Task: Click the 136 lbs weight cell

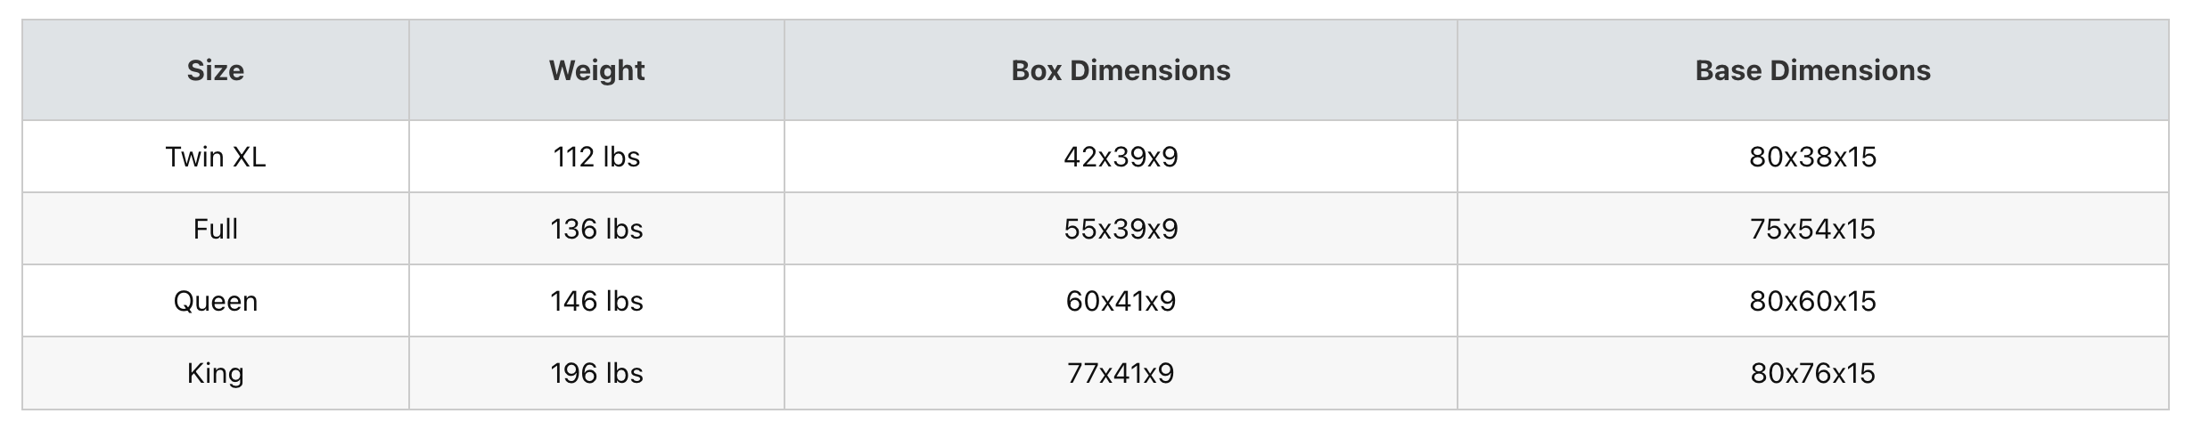Action: pos(596,229)
